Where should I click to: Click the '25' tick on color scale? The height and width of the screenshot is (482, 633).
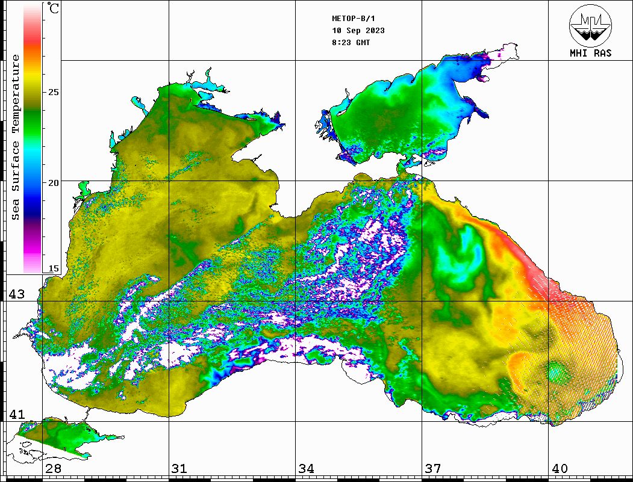53,92
